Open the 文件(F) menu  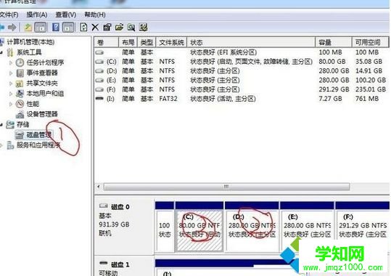click(x=9, y=15)
